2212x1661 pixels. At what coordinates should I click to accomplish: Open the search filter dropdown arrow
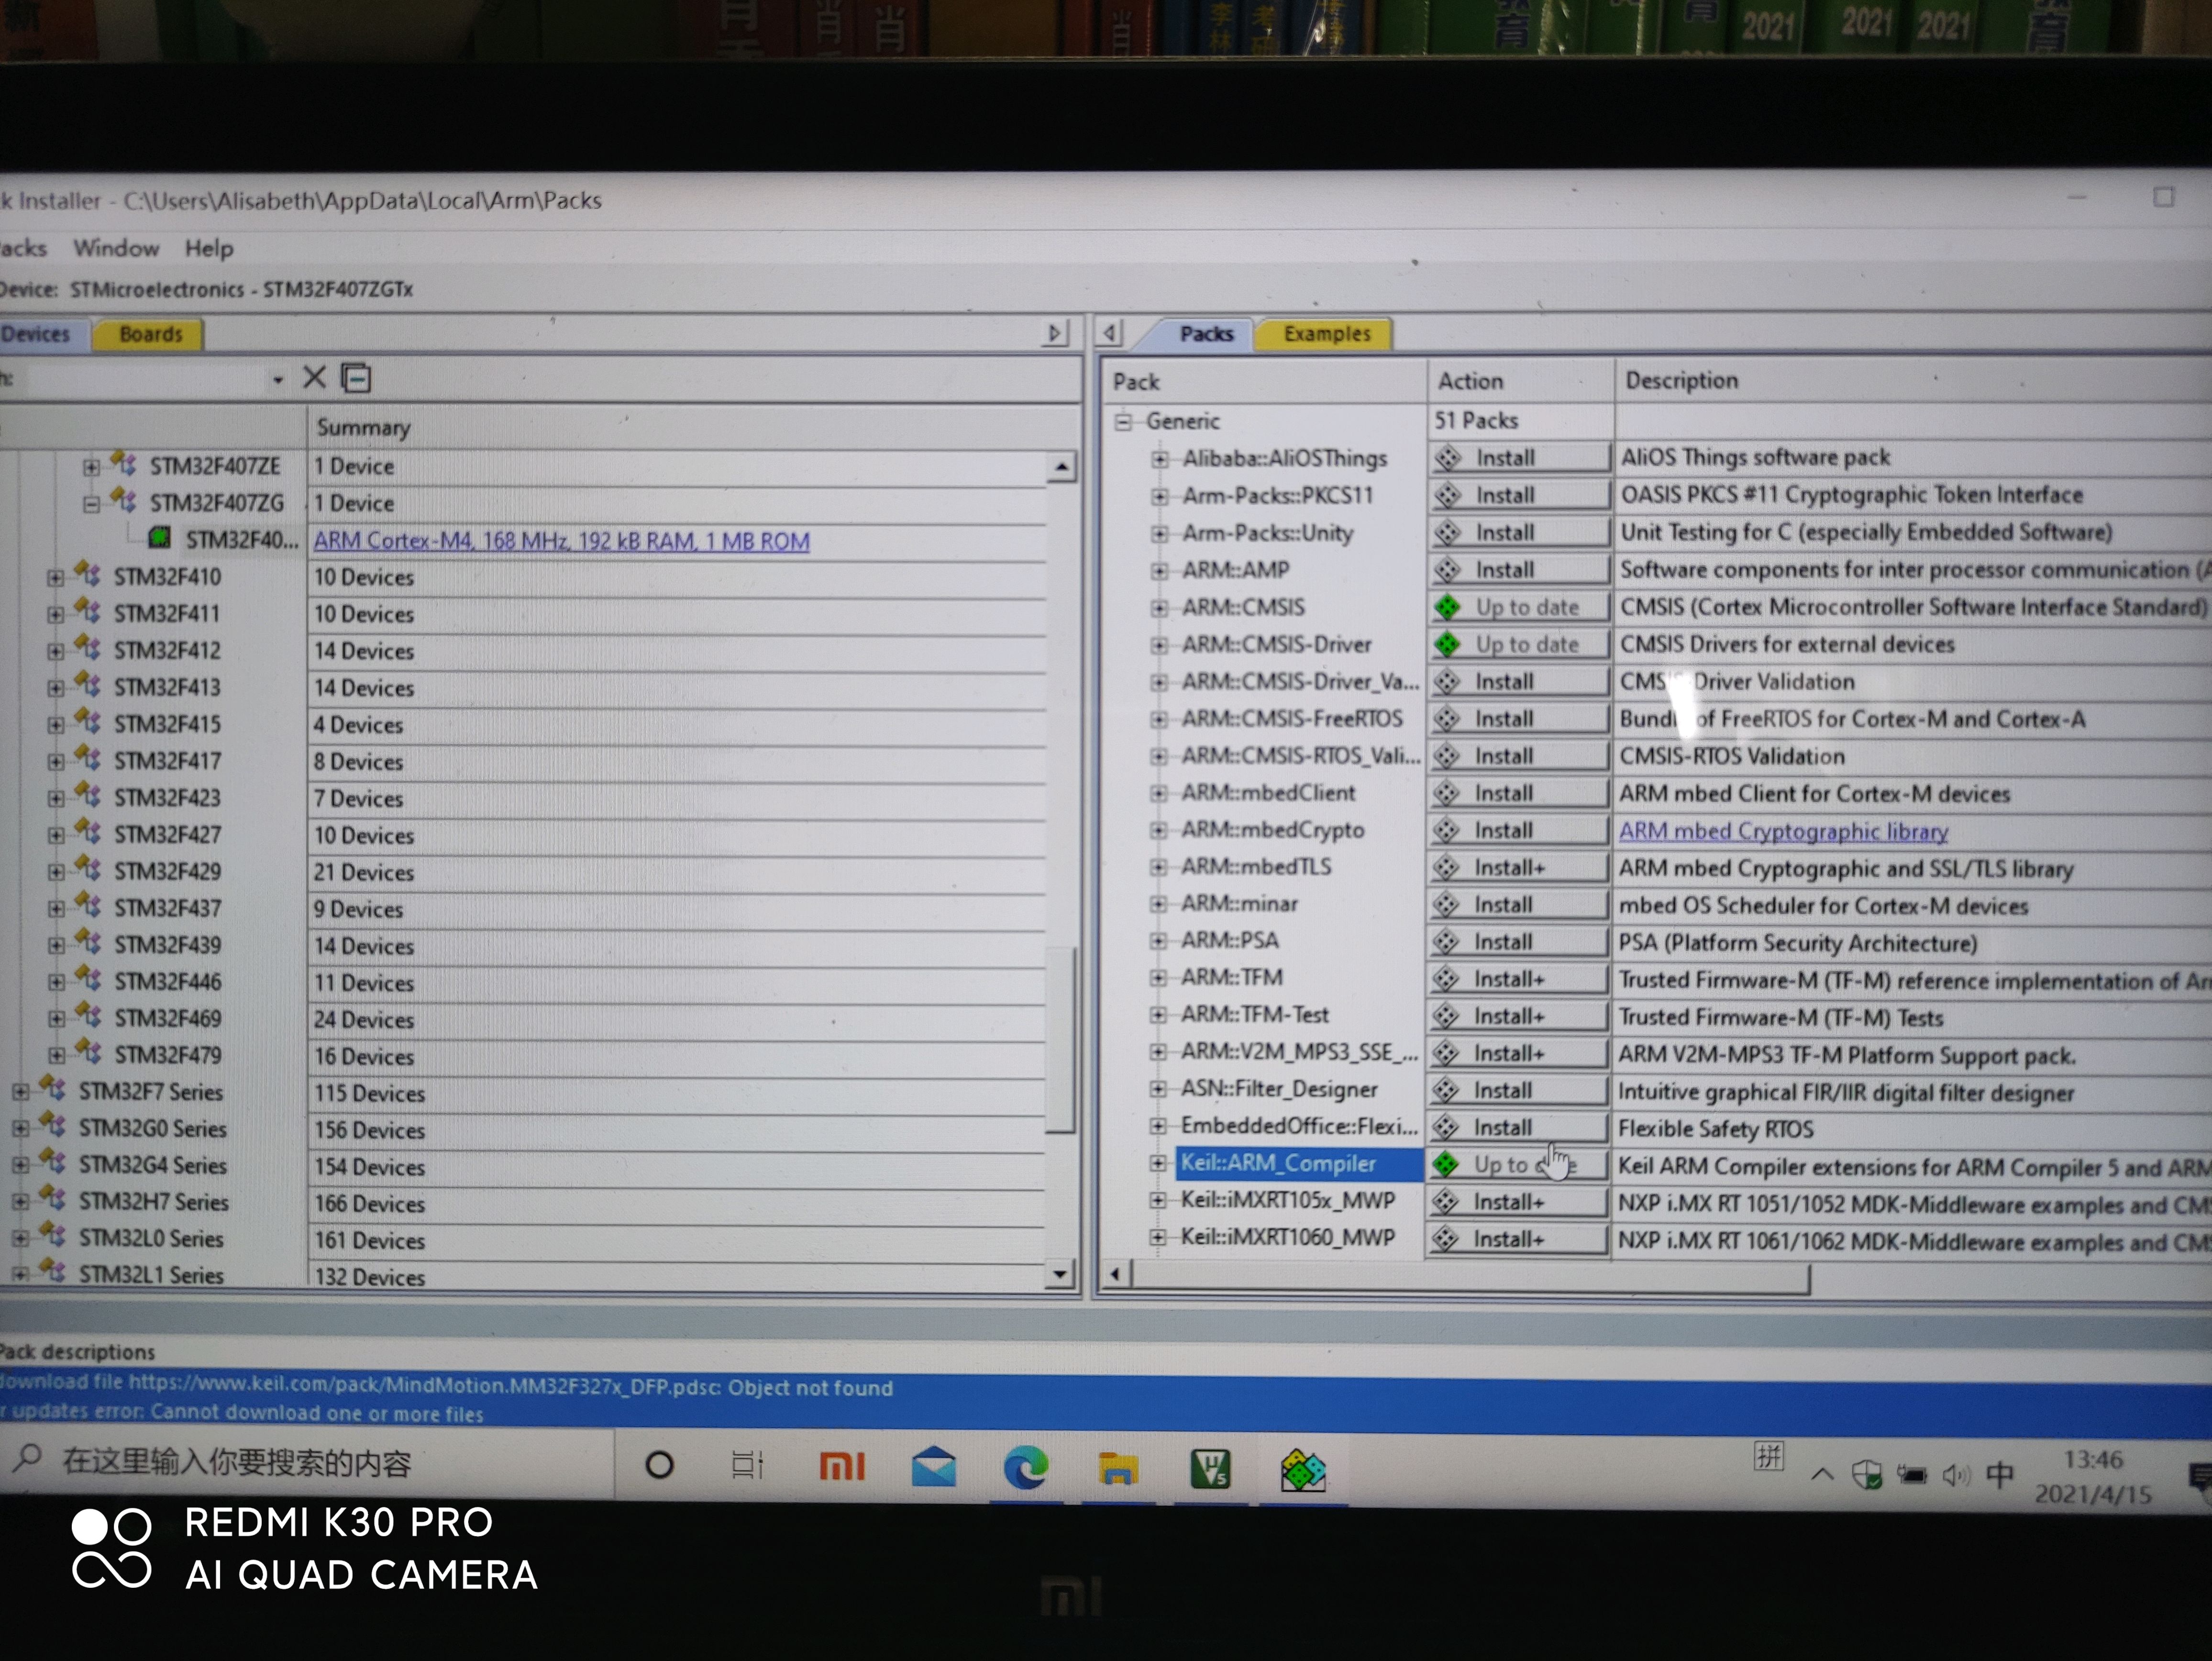coord(278,379)
